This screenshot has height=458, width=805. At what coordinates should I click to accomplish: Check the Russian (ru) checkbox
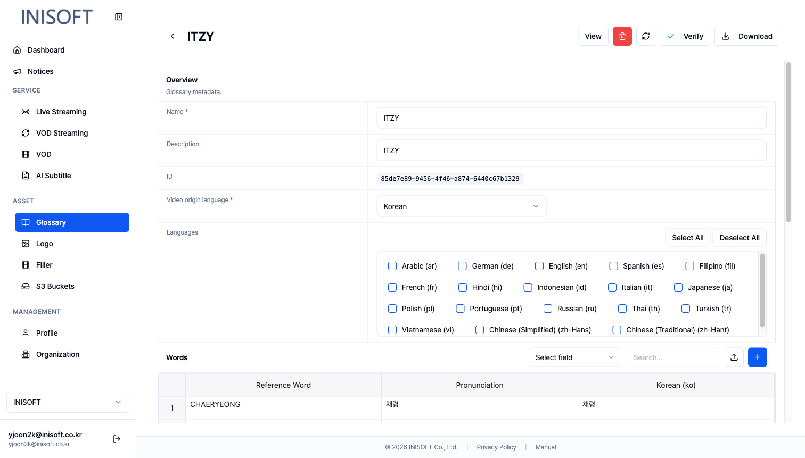click(x=548, y=309)
